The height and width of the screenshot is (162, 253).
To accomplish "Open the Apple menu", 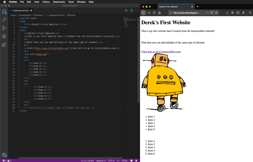I will (5, 2).
